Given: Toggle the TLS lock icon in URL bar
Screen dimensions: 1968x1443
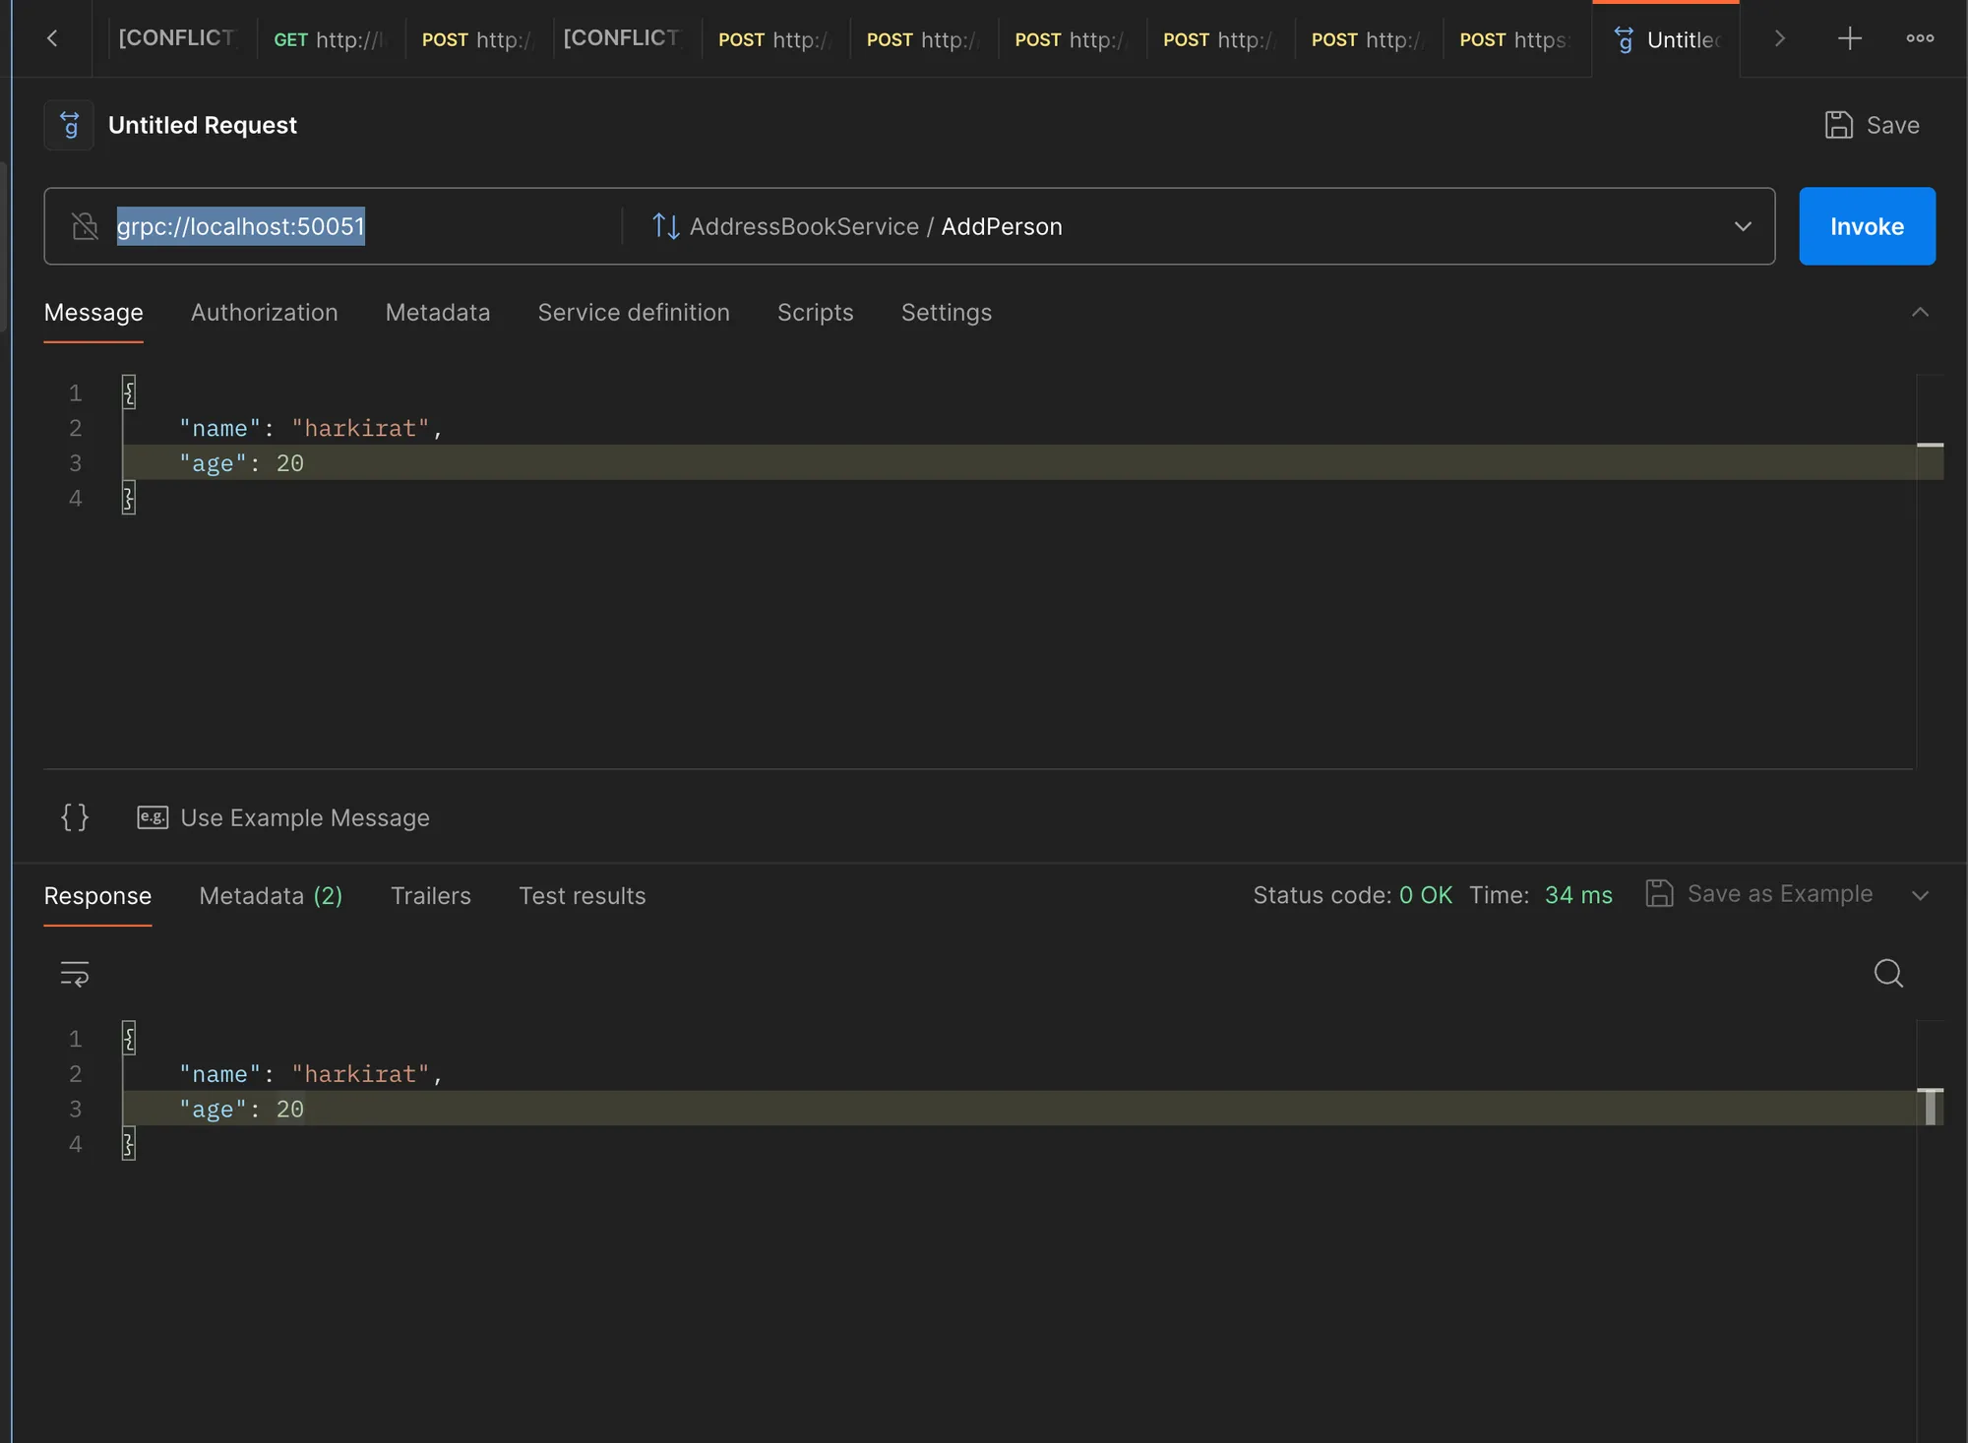Looking at the screenshot, I should (86, 226).
